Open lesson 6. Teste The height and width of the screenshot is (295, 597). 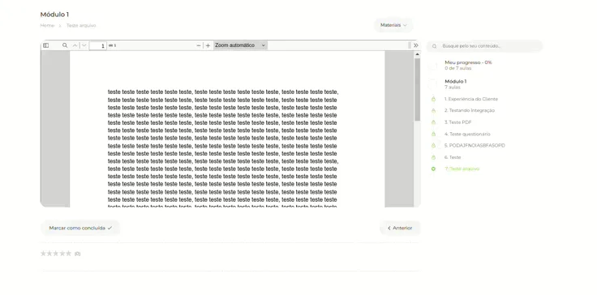click(x=453, y=157)
